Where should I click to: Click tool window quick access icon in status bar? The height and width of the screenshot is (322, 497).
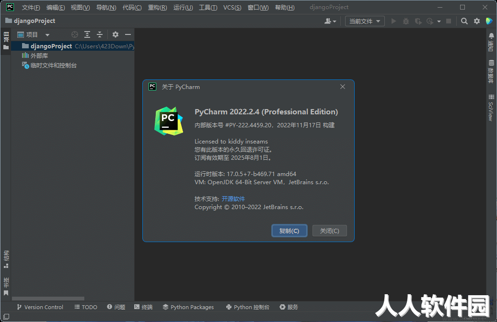(6, 317)
